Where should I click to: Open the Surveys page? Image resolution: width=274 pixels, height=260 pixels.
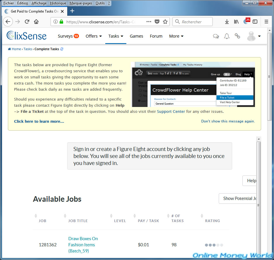coord(68,36)
